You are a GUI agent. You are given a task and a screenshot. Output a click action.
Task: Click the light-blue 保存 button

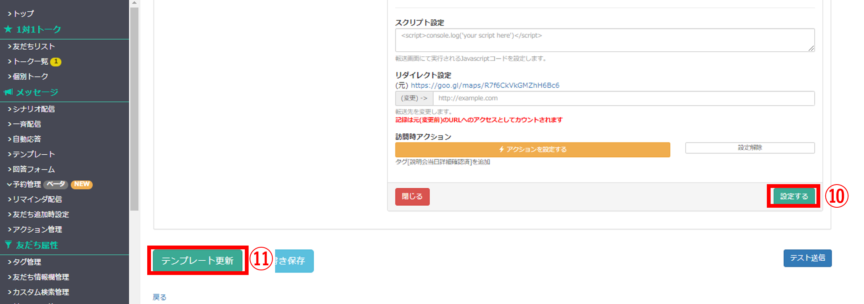[x=294, y=261]
